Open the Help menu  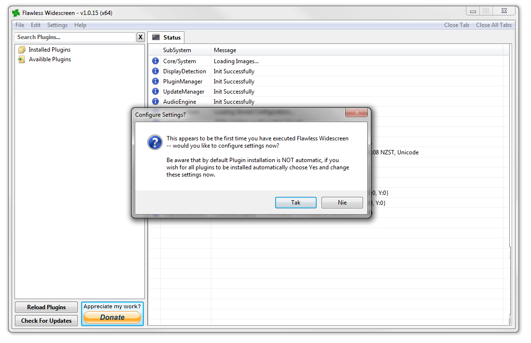click(x=80, y=25)
